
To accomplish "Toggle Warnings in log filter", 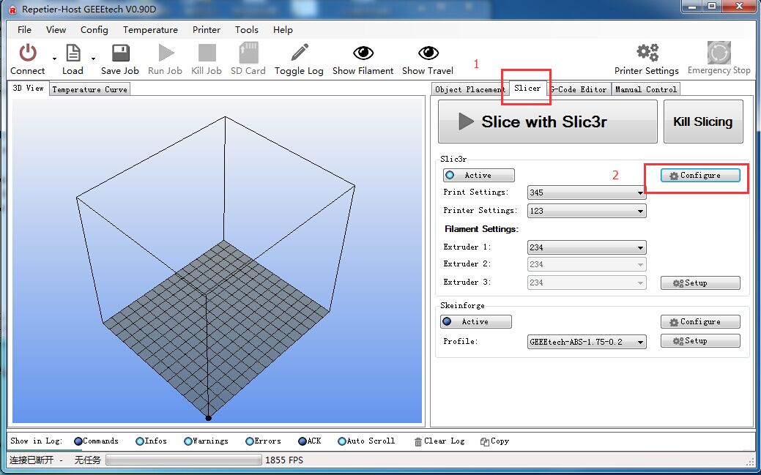I will pos(207,441).
